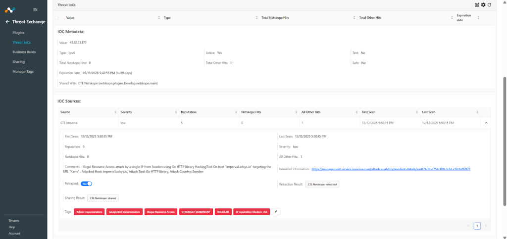
Task: Sort IOC Sources by First Seen
Action: 417,112
